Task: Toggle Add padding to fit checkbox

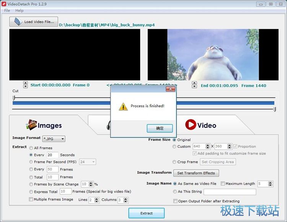Action: (x=195, y=153)
